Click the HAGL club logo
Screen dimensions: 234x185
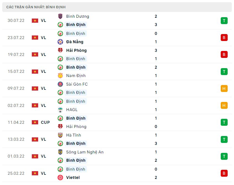[x=60, y=110]
